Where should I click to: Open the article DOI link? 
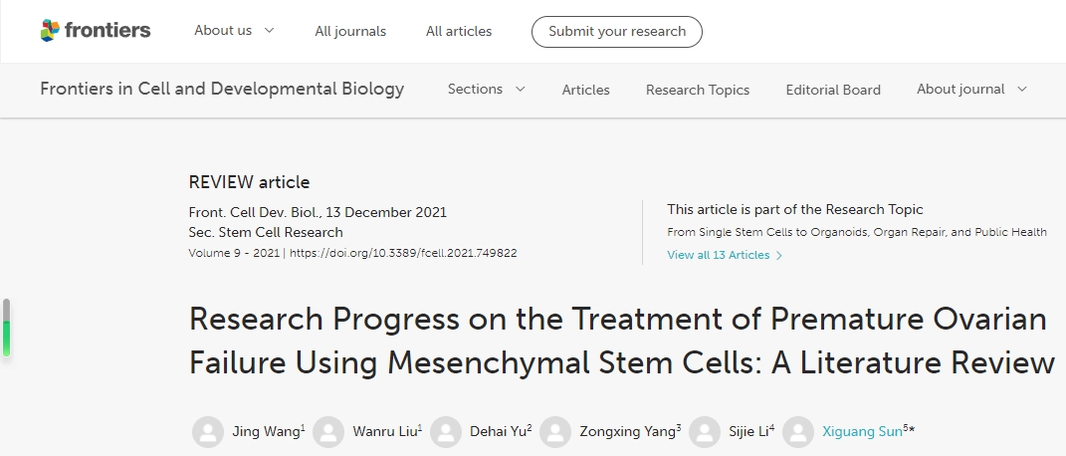point(403,253)
